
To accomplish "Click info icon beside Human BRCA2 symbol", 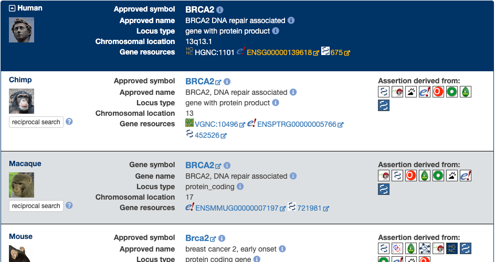I will tap(220, 10).
